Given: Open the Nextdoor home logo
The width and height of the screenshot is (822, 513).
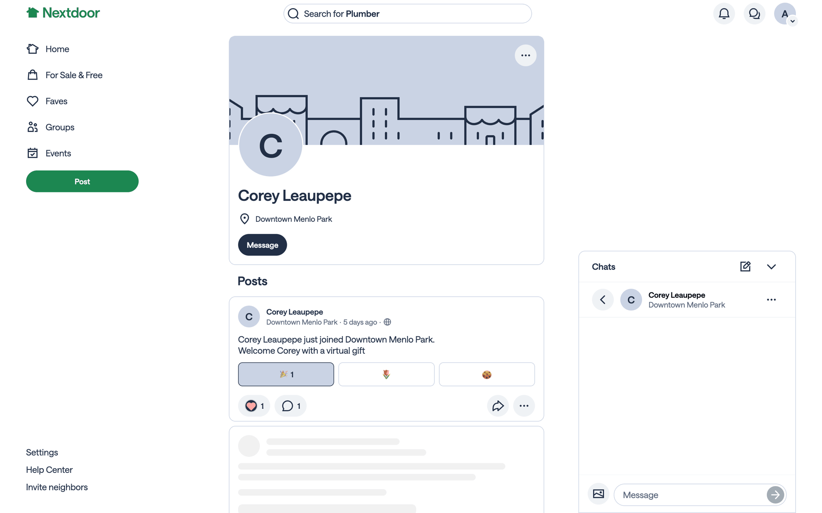Looking at the screenshot, I should (x=63, y=13).
